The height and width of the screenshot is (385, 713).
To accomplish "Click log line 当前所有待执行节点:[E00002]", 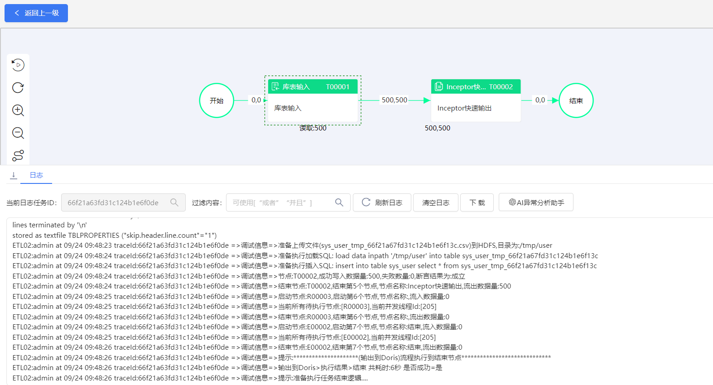I will [224, 337].
